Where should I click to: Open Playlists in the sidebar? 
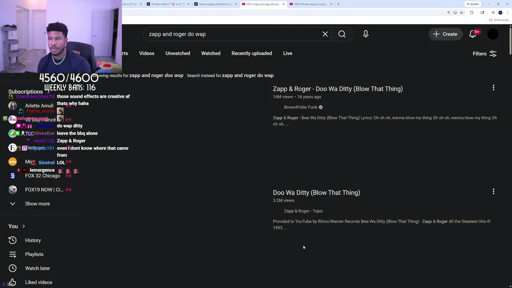[34, 254]
